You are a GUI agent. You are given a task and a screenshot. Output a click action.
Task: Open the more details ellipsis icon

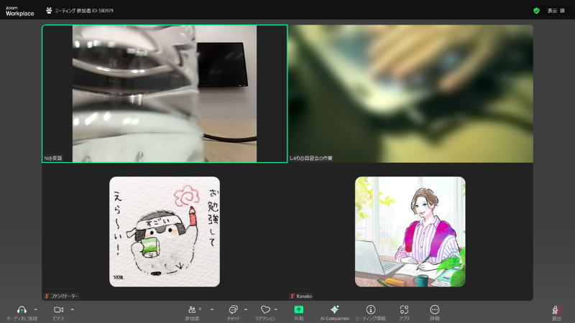click(435, 310)
